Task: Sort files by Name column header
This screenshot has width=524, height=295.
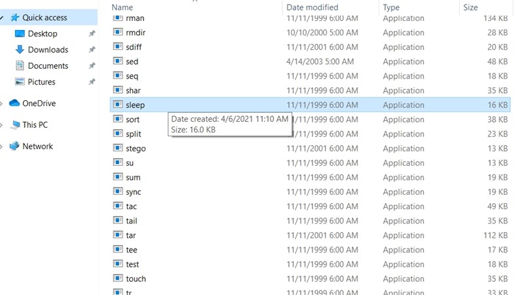Action: coord(122,7)
